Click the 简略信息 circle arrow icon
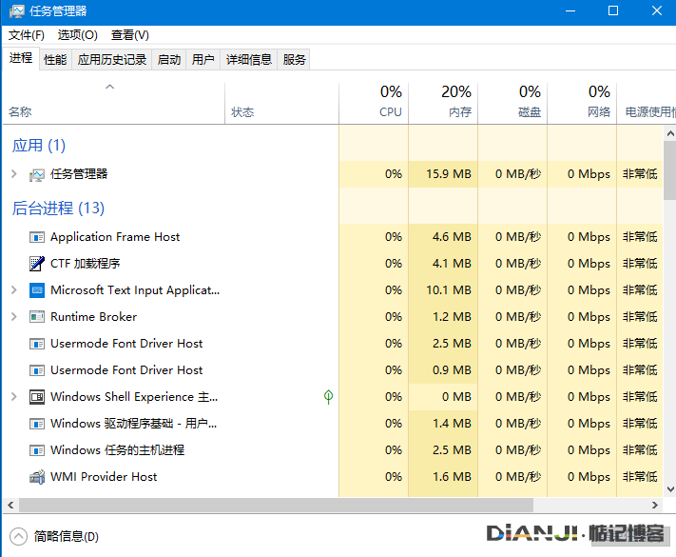The height and width of the screenshot is (557, 676). [x=18, y=537]
